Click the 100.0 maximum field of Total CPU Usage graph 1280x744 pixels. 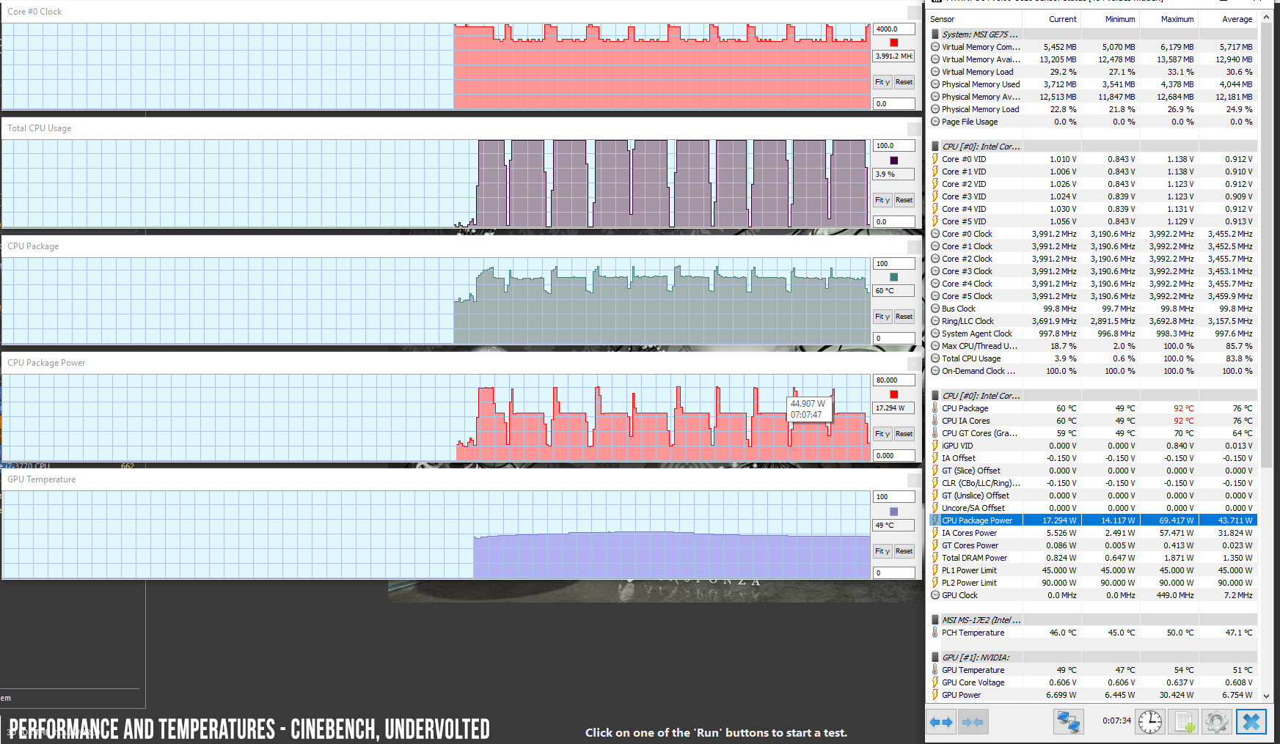pyautogui.click(x=893, y=146)
